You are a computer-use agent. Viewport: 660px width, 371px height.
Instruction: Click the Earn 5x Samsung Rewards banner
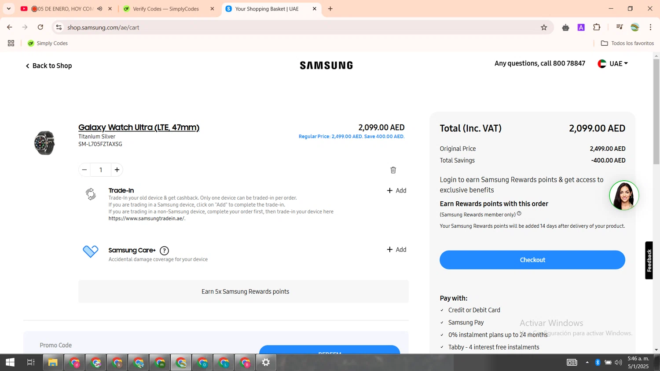[243, 291]
